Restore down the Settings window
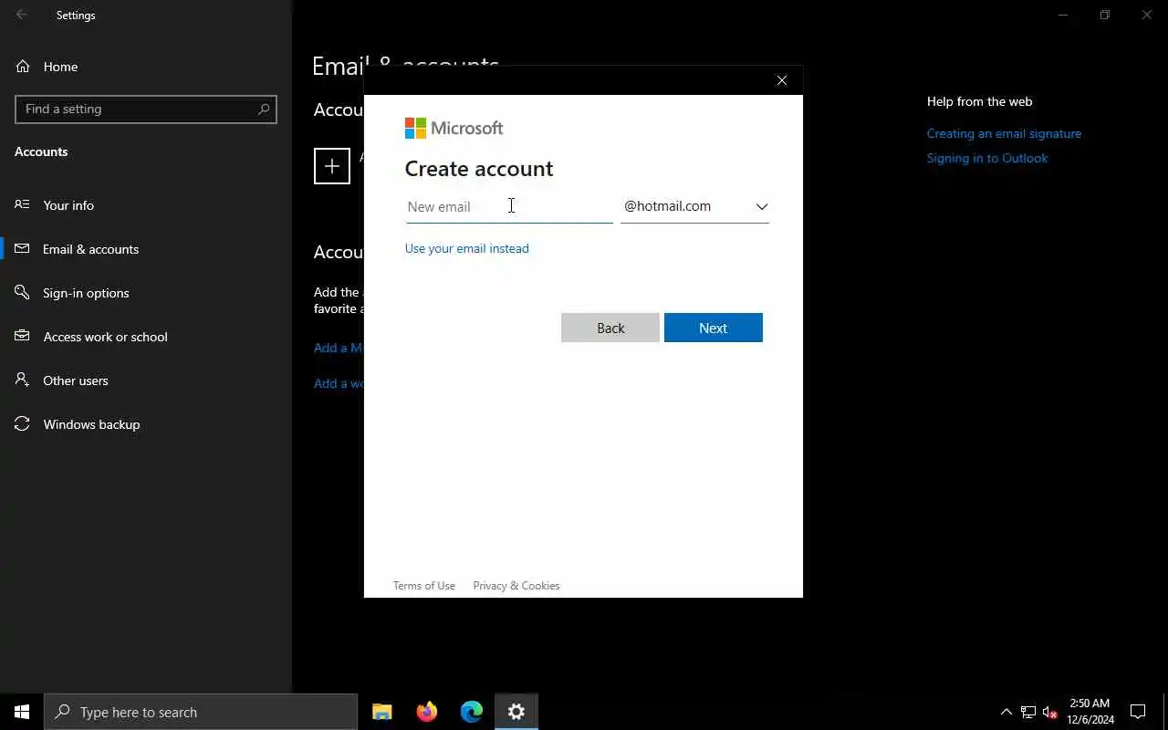Image resolution: width=1168 pixels, height=730 pixels. pos(1105,15)
